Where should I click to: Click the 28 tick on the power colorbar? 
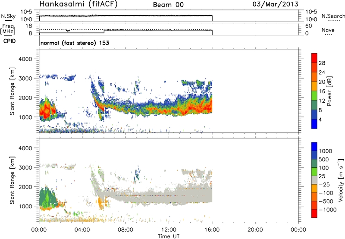[x=322, y=63]
